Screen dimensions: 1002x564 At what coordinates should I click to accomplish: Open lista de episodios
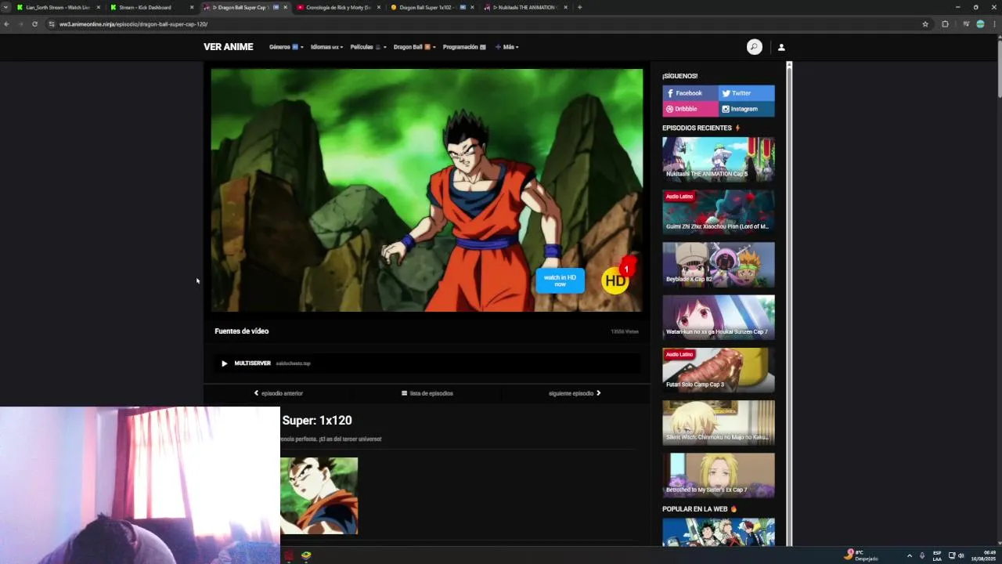(427, 393)
